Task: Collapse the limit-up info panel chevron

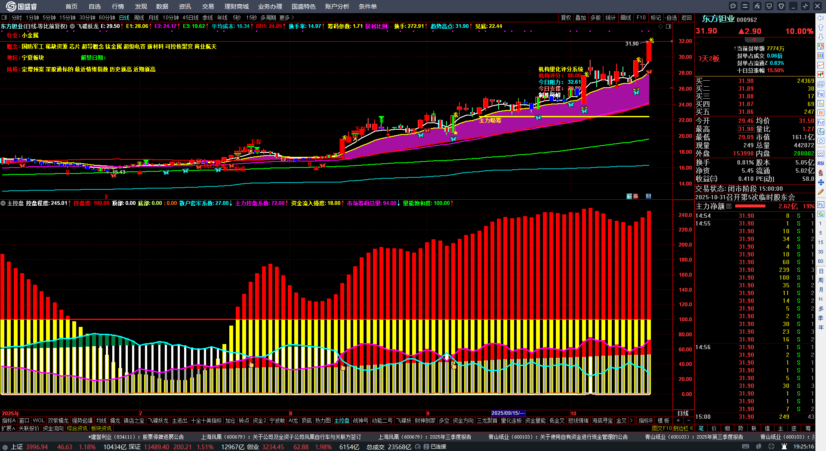Action: tap(754, 40)
